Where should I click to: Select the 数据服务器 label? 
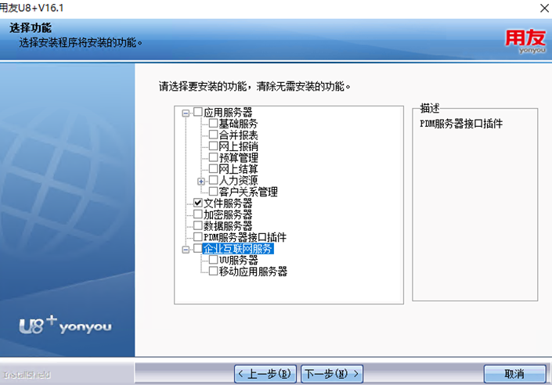click(x=228, y=225)
